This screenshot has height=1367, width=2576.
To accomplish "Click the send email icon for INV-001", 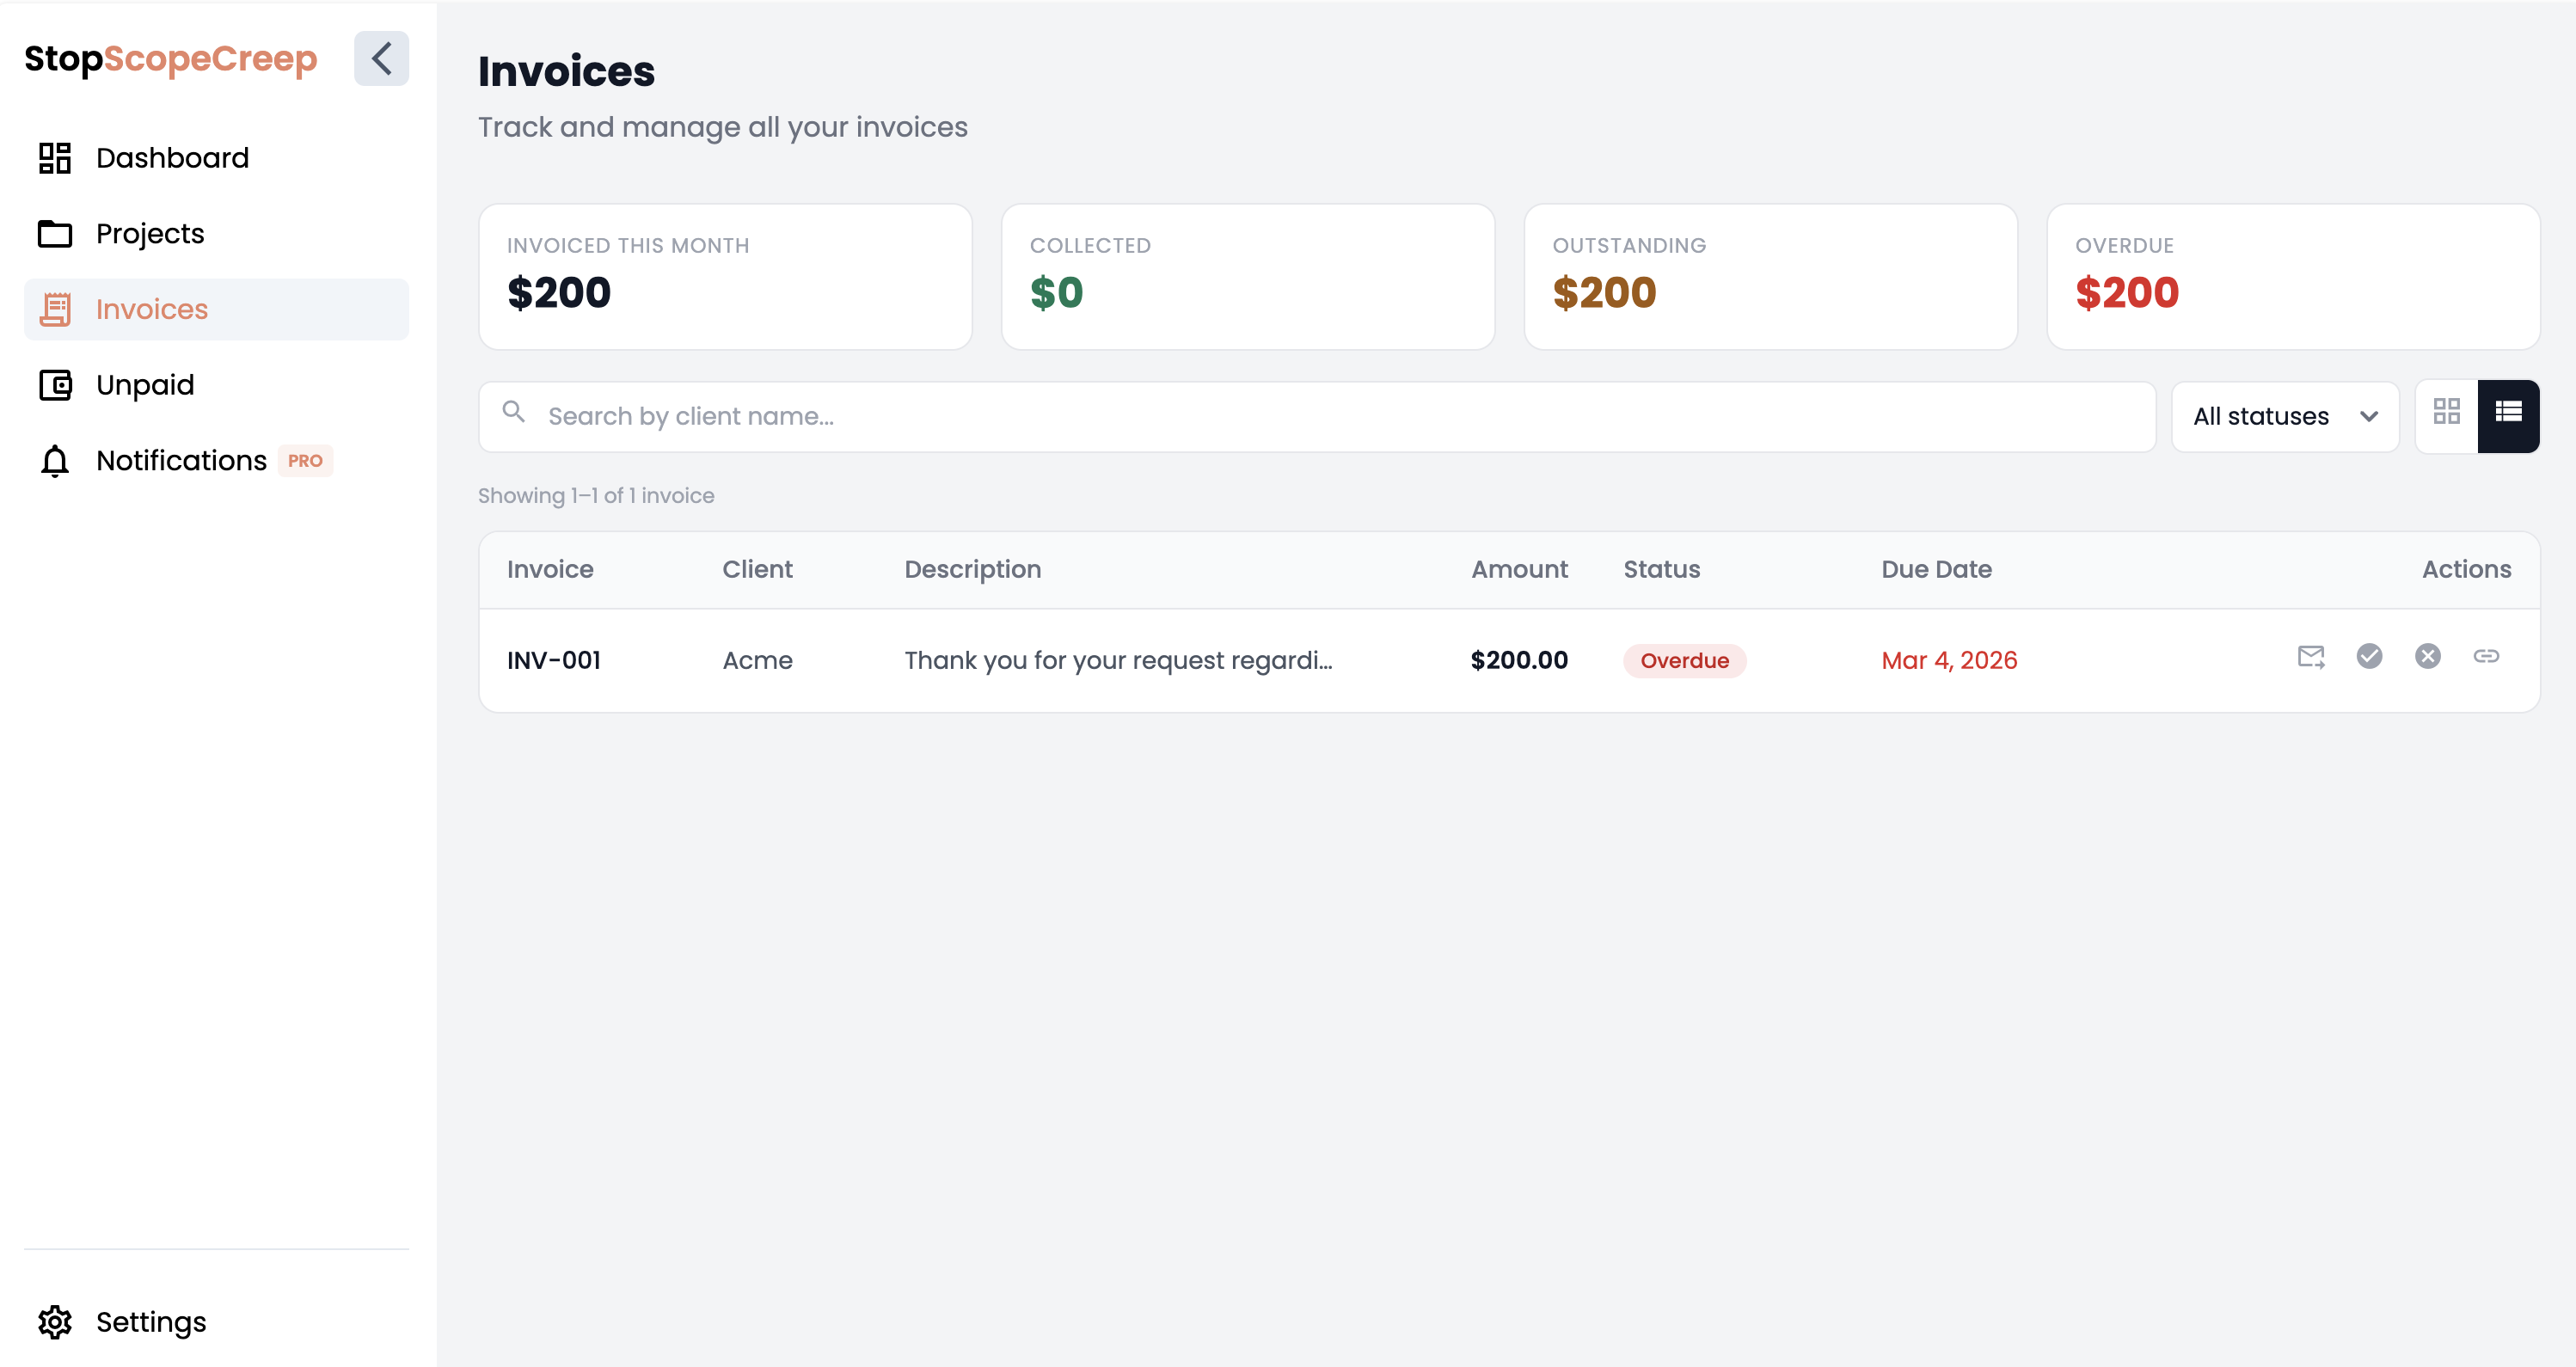I will (2311, 657).
